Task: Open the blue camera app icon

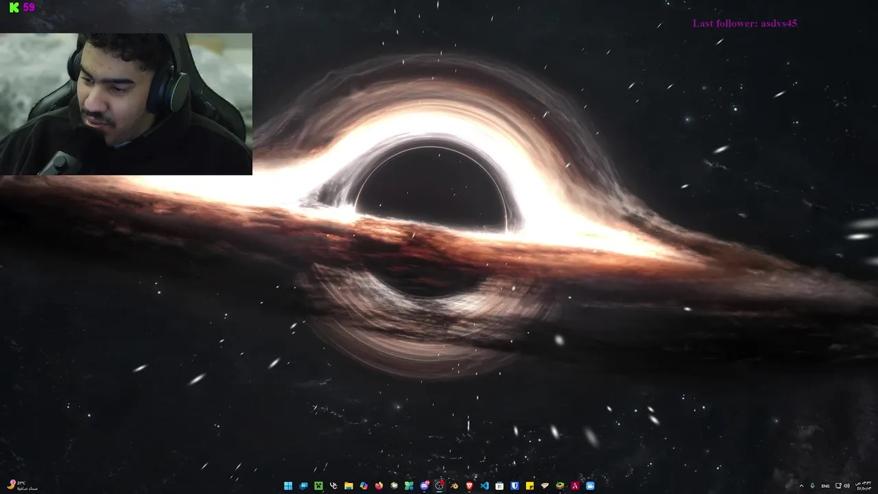Action: click(x=590, y=486)
